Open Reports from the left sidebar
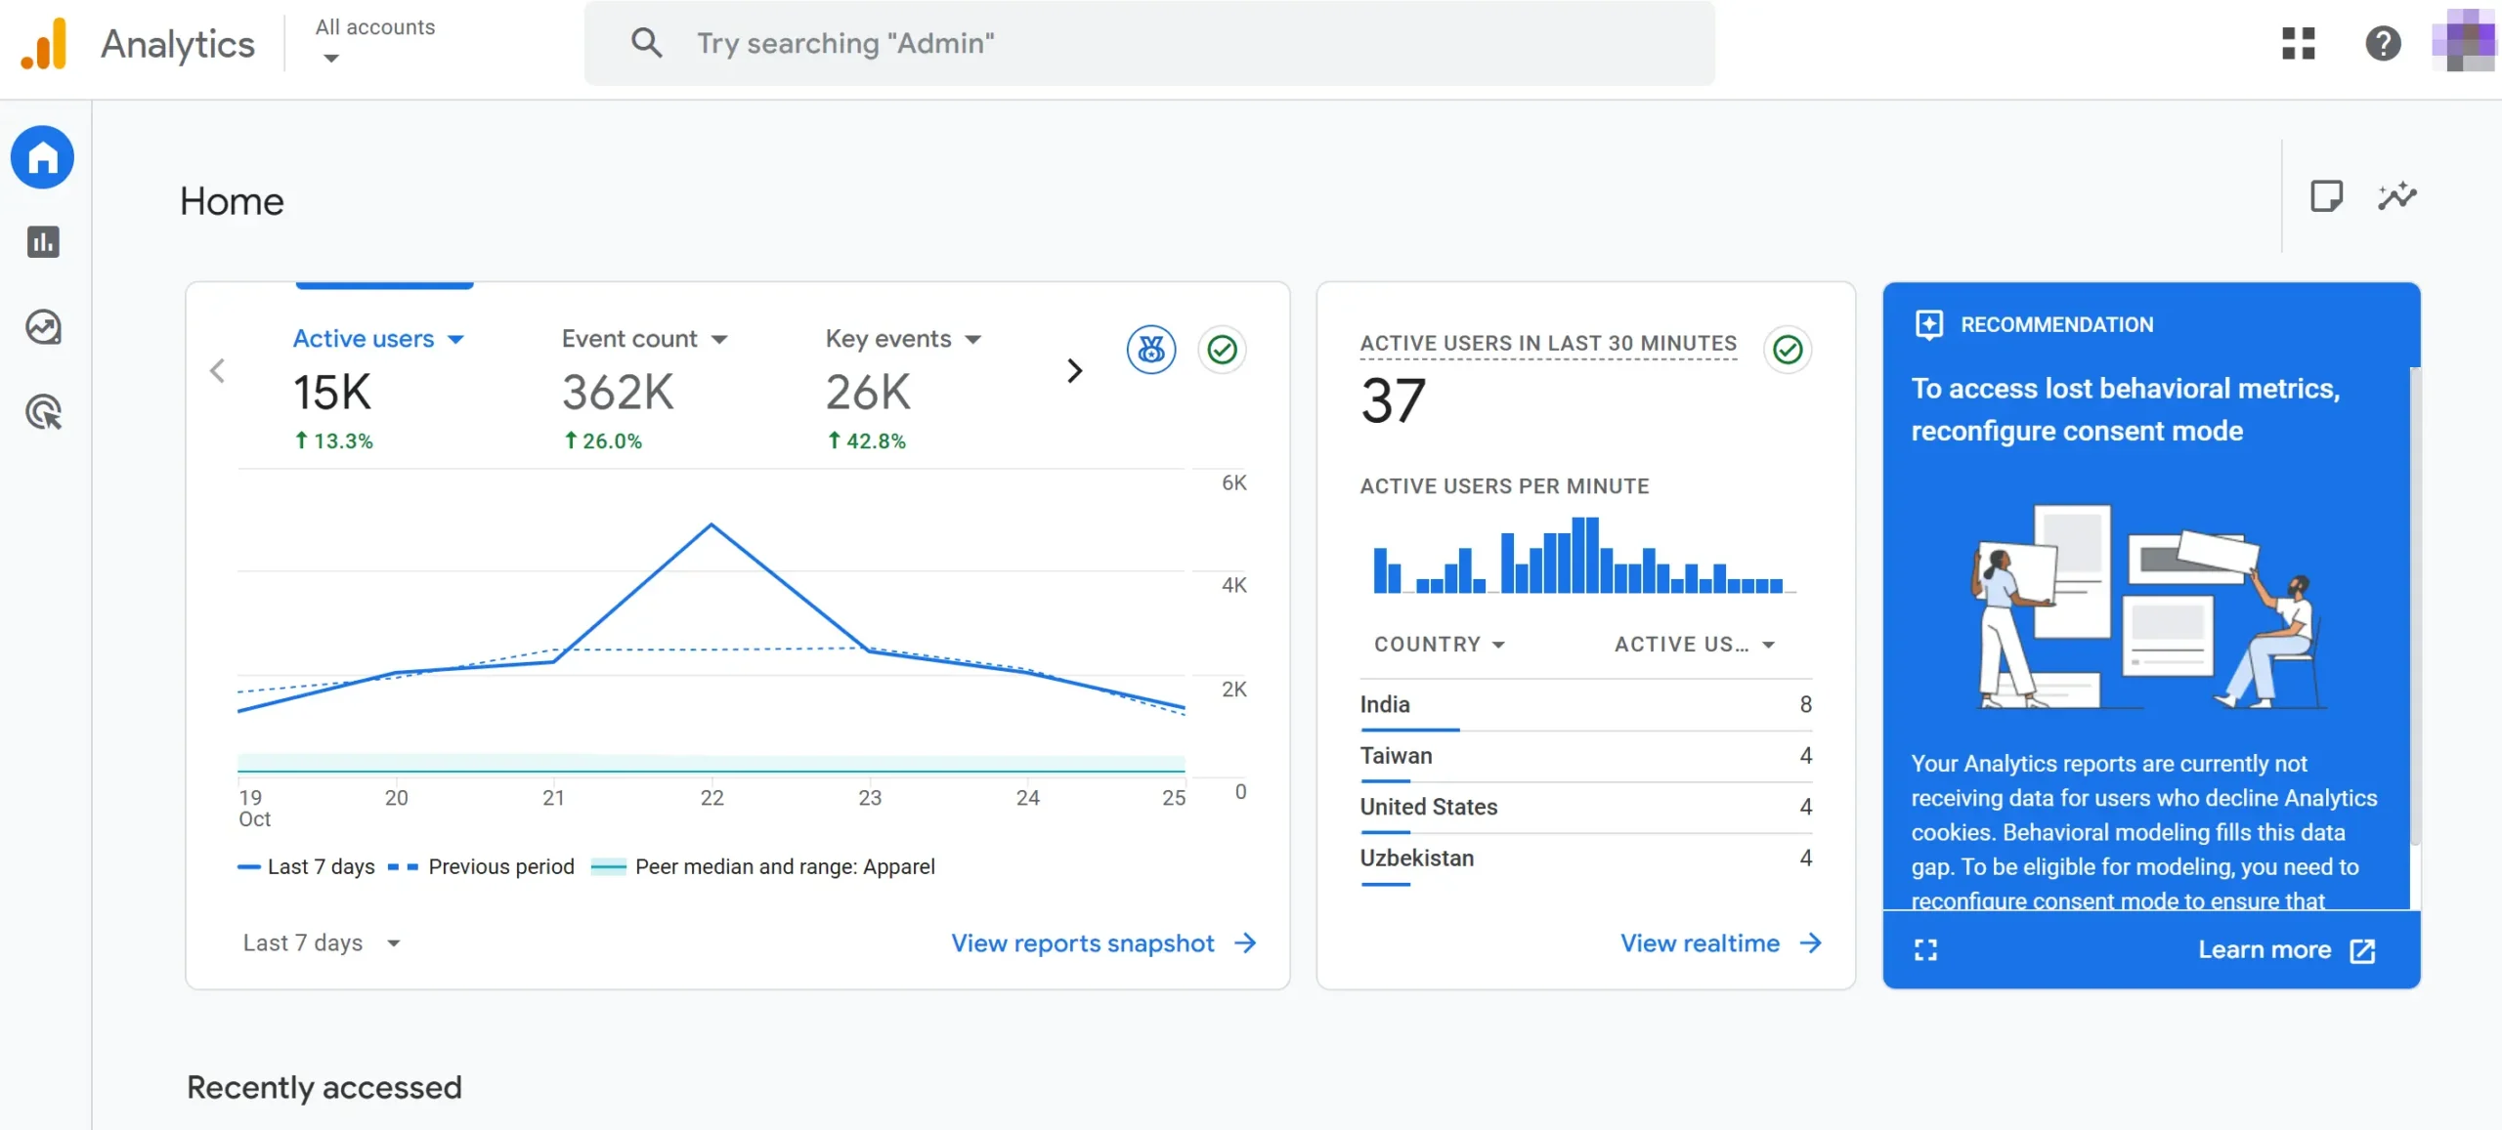2502x1130 pixels. coord(42,242)
